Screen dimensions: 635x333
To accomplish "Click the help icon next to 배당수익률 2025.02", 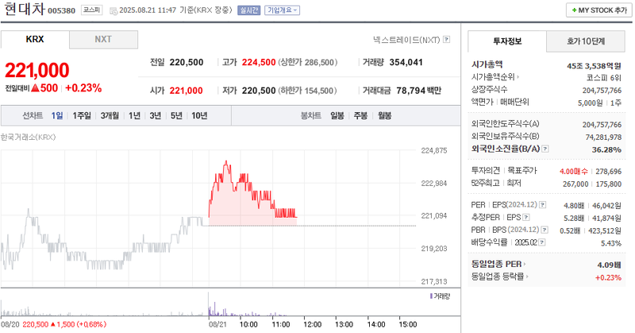I will (x=542, y=242).
